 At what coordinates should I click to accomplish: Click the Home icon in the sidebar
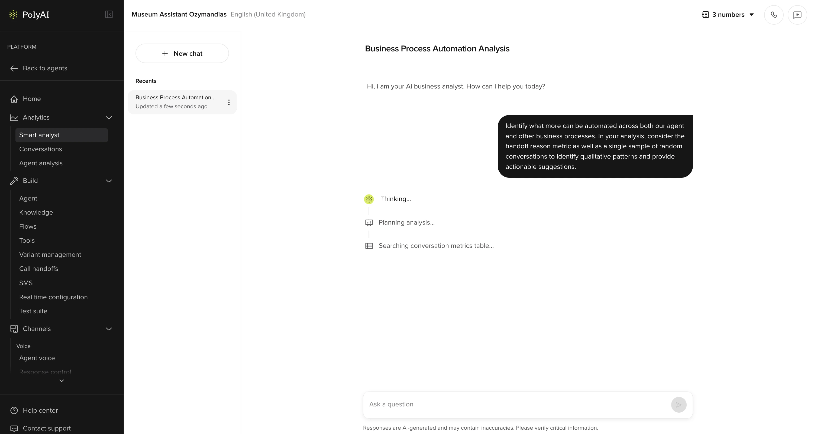coord(14,99)
